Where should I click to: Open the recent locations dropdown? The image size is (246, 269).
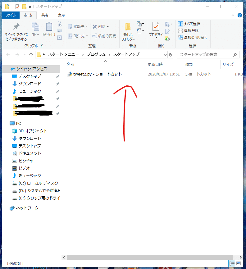(x=25, y=55)
